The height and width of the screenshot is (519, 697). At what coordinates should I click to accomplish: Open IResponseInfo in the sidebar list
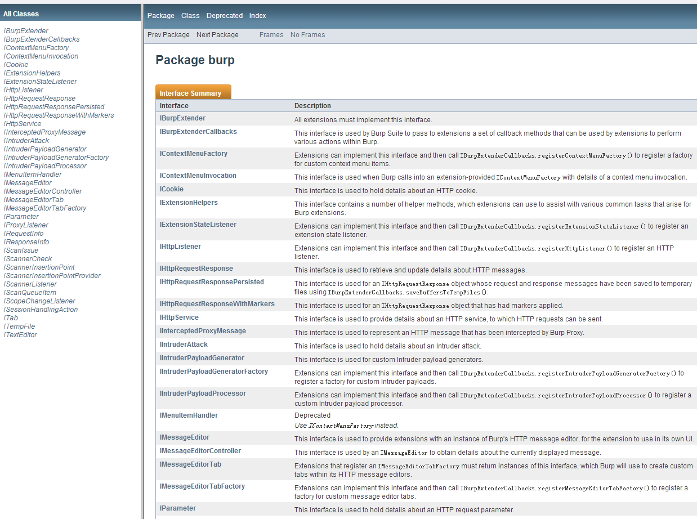pyautogui.click(x=26, y=242)
